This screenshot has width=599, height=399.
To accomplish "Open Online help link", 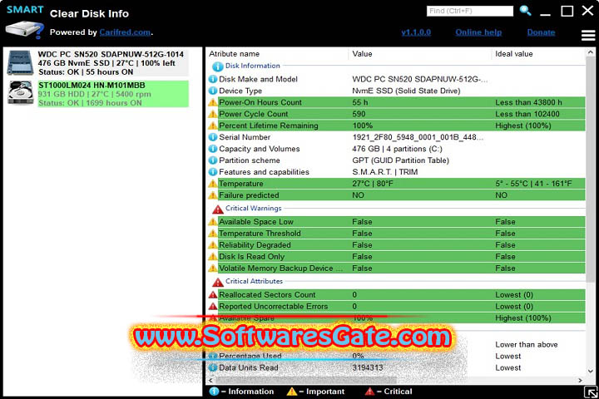I will (478, 32).
